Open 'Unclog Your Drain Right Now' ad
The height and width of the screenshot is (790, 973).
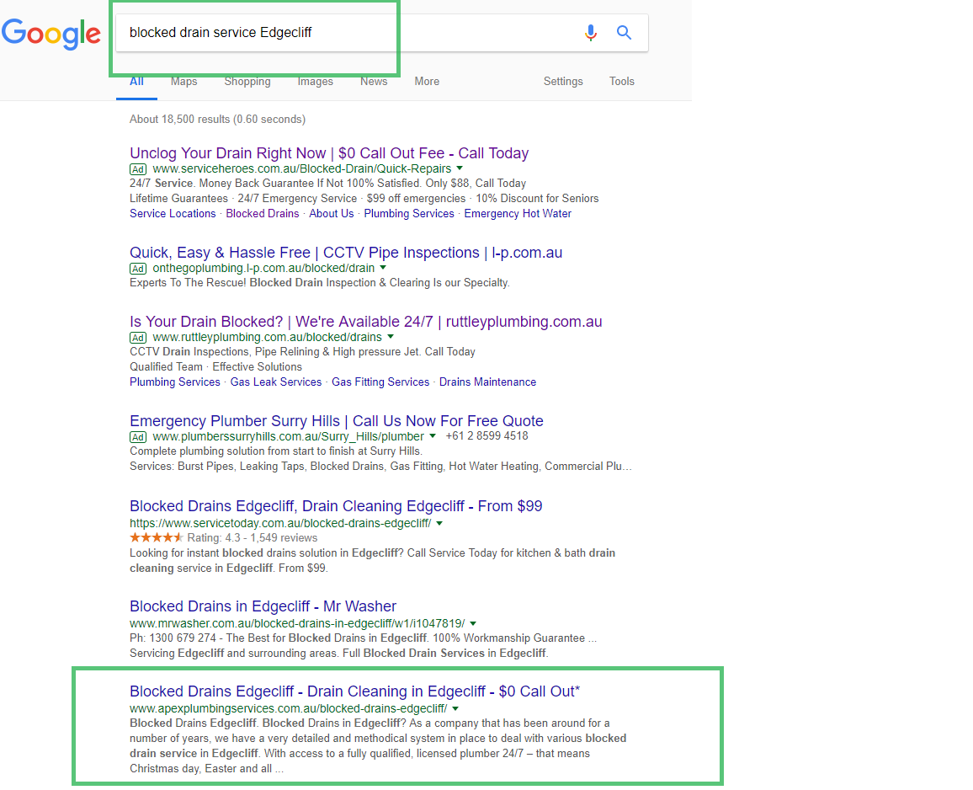click(x=329, y=153)
